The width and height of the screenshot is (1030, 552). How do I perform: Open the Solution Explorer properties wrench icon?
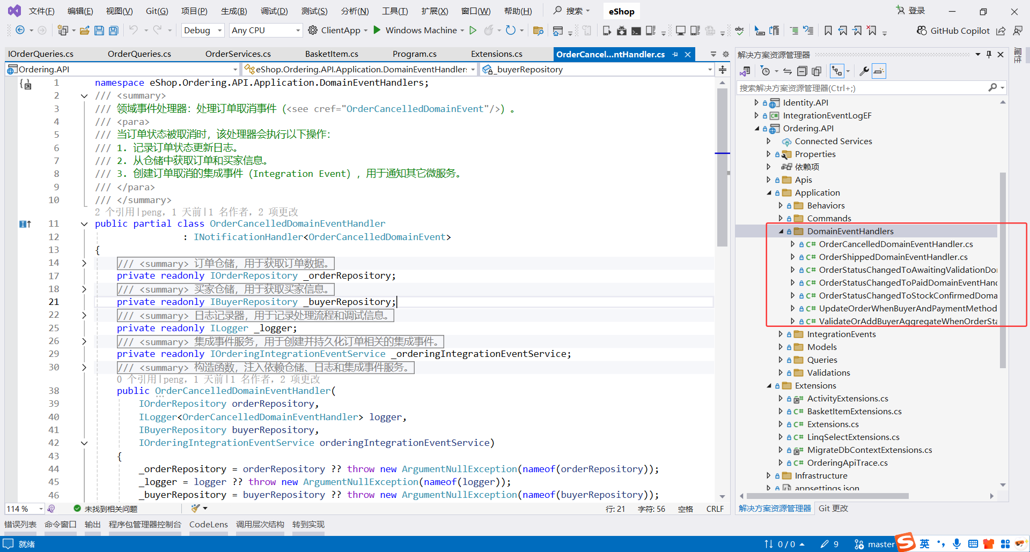864,71
